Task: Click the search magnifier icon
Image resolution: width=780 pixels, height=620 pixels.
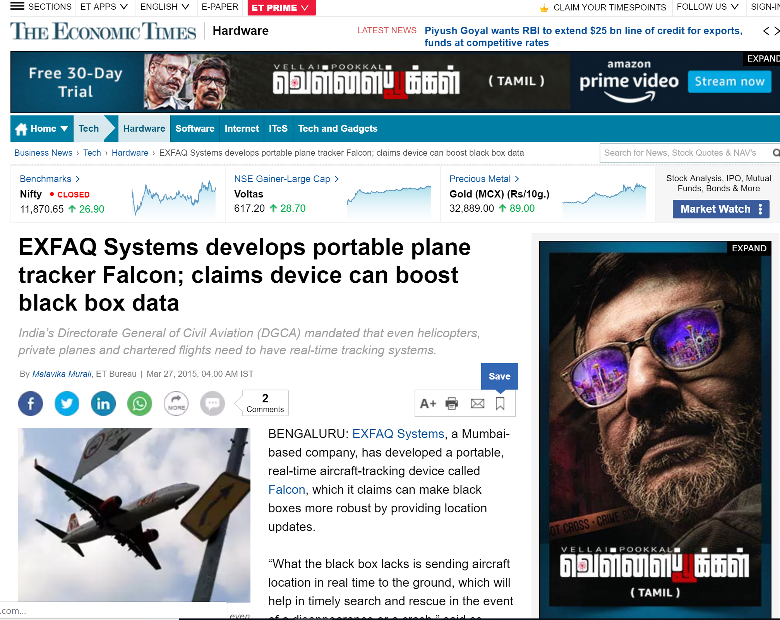Action: tap(776, 153)
